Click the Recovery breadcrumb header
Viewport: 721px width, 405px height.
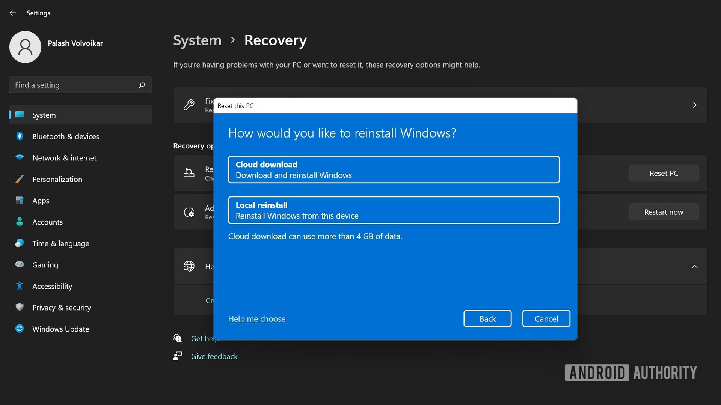(x=275, y=39)
